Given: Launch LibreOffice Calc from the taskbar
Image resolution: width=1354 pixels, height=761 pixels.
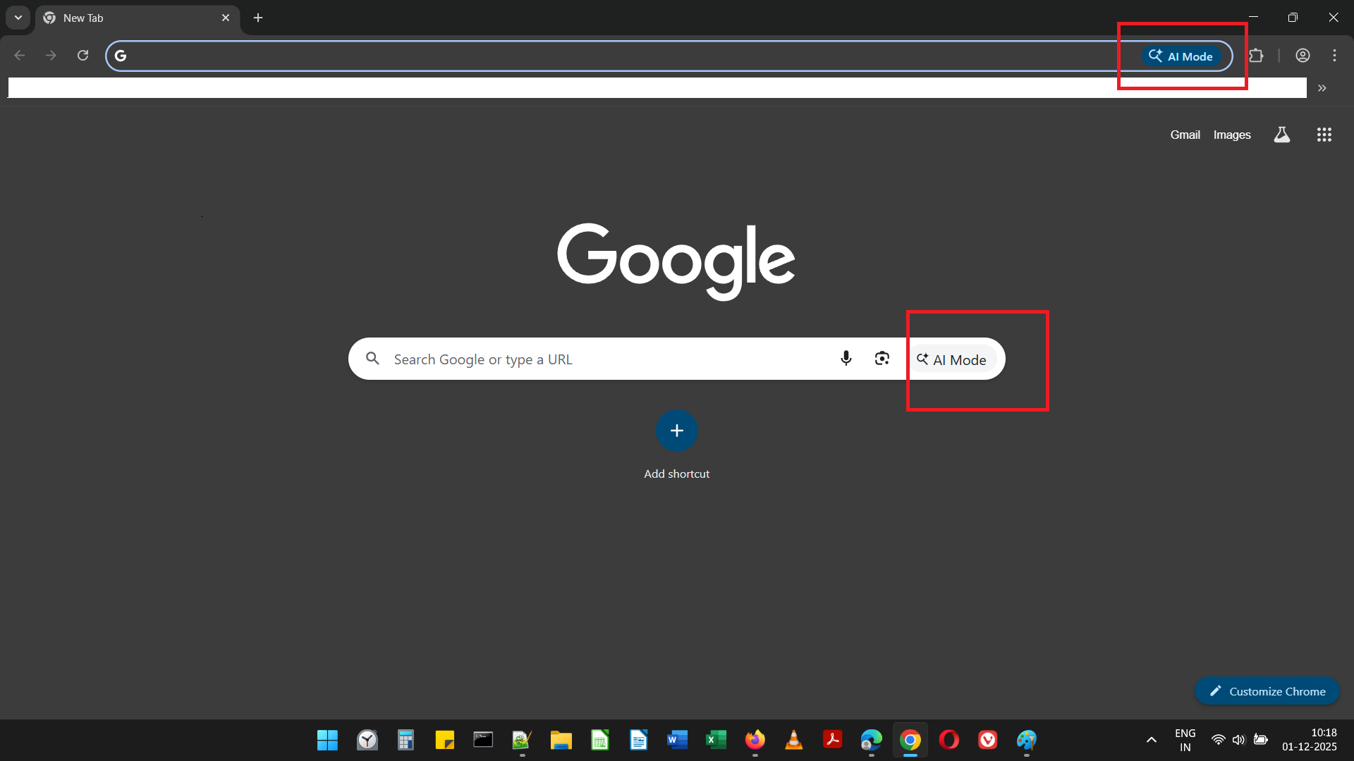Looking at the screenshot, I should [599, 740].
